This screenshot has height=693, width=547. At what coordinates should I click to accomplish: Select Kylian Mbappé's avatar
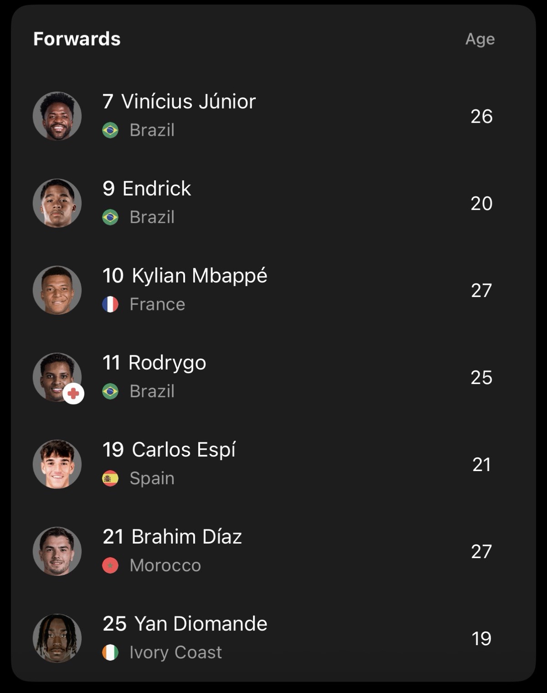click(x=57, y=290)
